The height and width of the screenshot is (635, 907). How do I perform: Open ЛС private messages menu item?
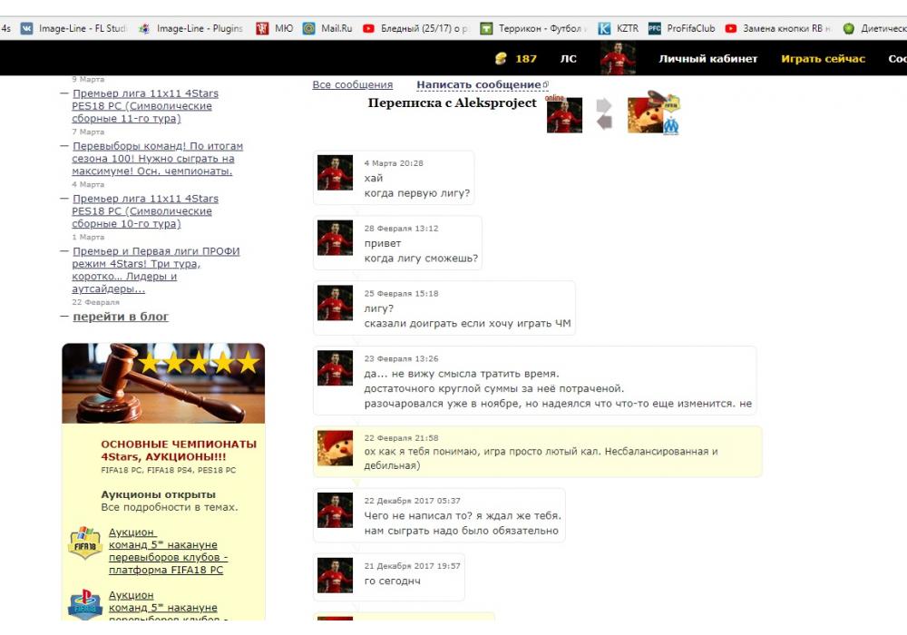pyautogui.click(x=568, y=59)
